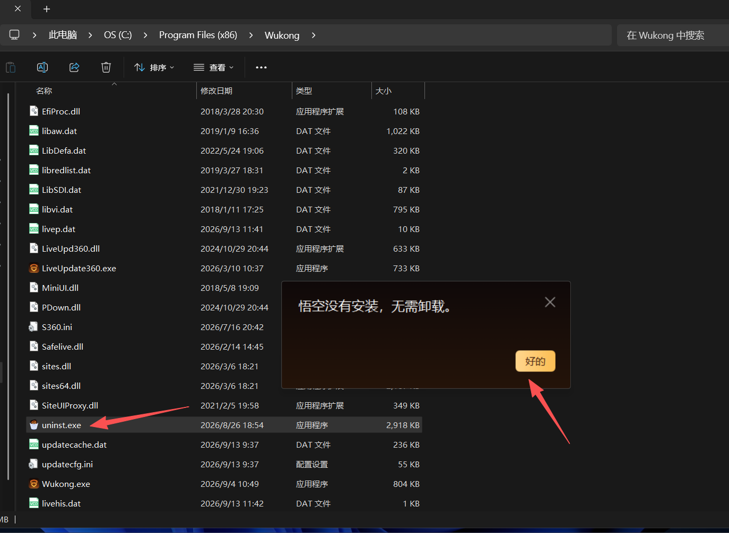Click the 在 Wukong 中搜索 search box

pos(673,35)
